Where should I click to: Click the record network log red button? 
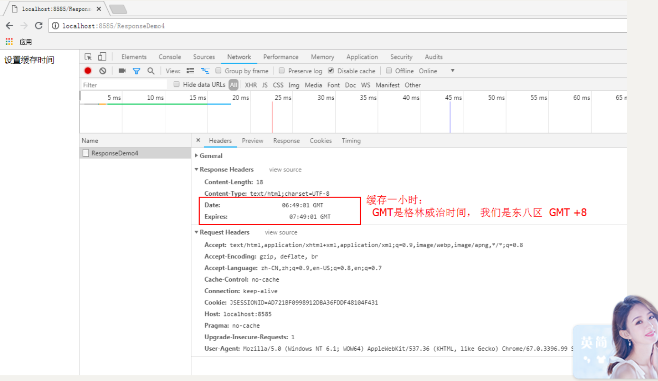(88, 71)
